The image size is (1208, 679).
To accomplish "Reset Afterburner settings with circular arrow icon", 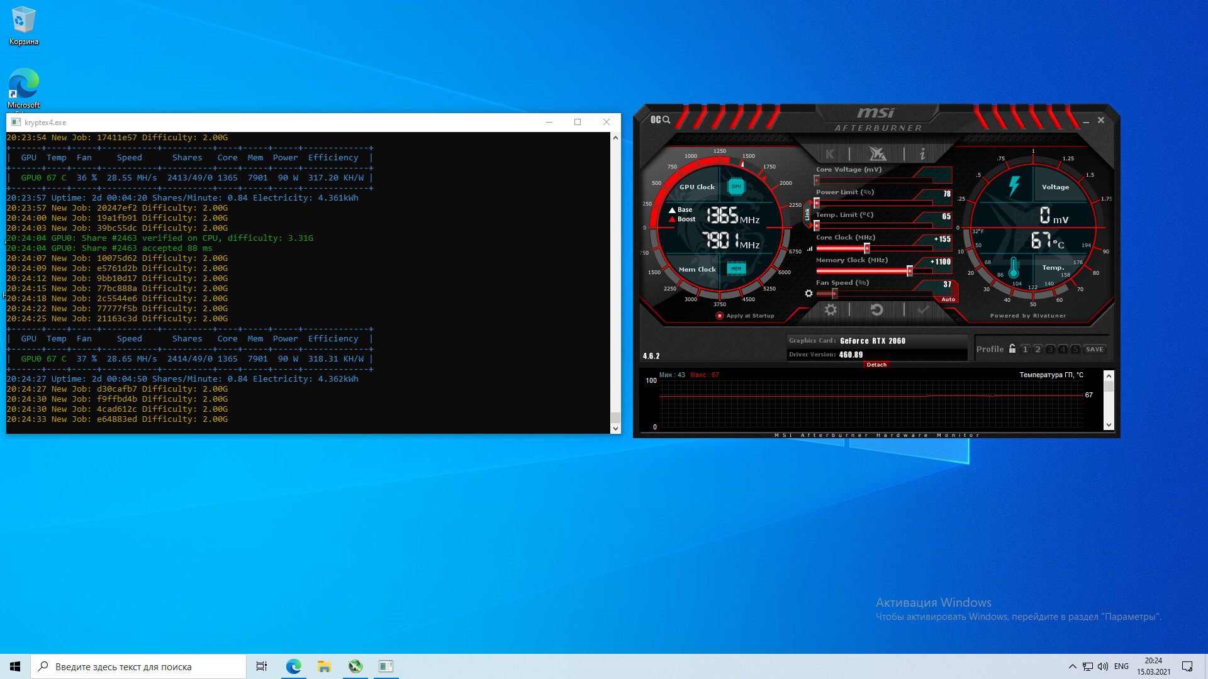I will point(876,309).
